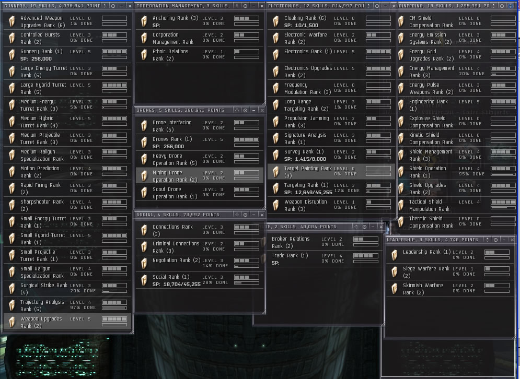Open the Social window's asterisk options menu
This screenshot has height=379, width=520.
237,215
